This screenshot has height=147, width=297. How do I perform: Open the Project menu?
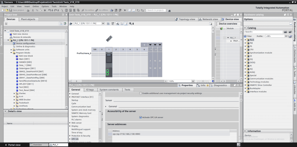tap(5, 6)
